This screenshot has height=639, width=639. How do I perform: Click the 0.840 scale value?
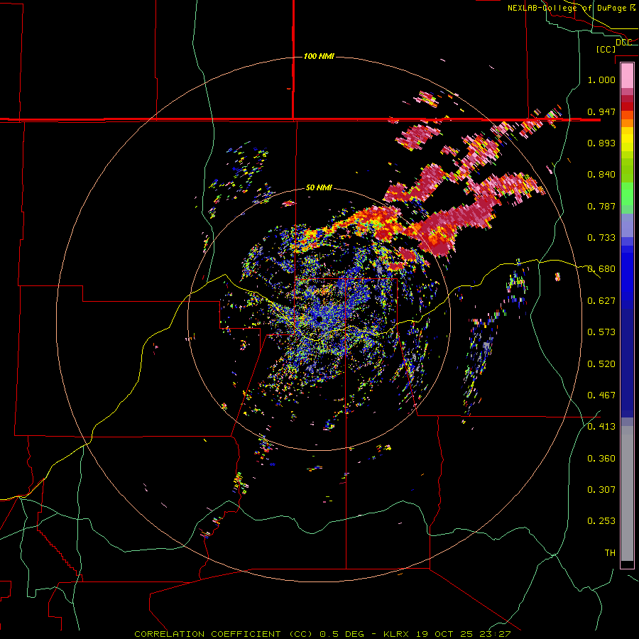601,174
